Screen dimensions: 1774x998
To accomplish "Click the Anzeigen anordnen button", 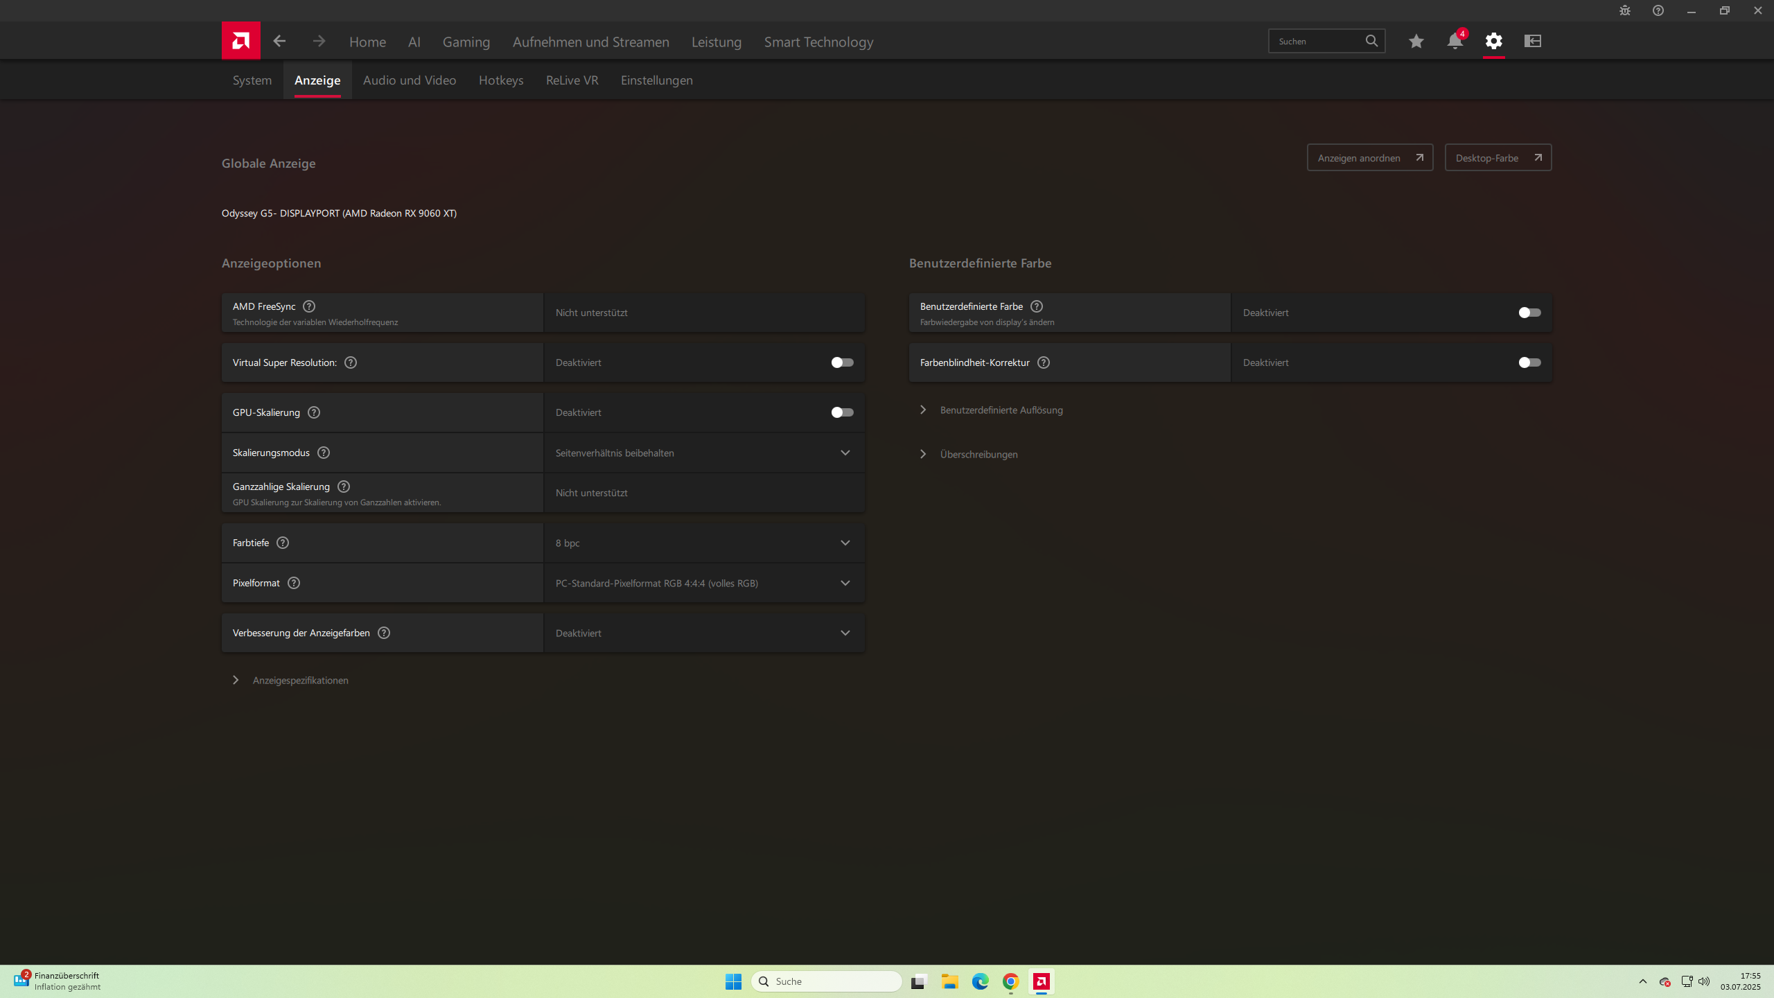I will pos(1369,158).
